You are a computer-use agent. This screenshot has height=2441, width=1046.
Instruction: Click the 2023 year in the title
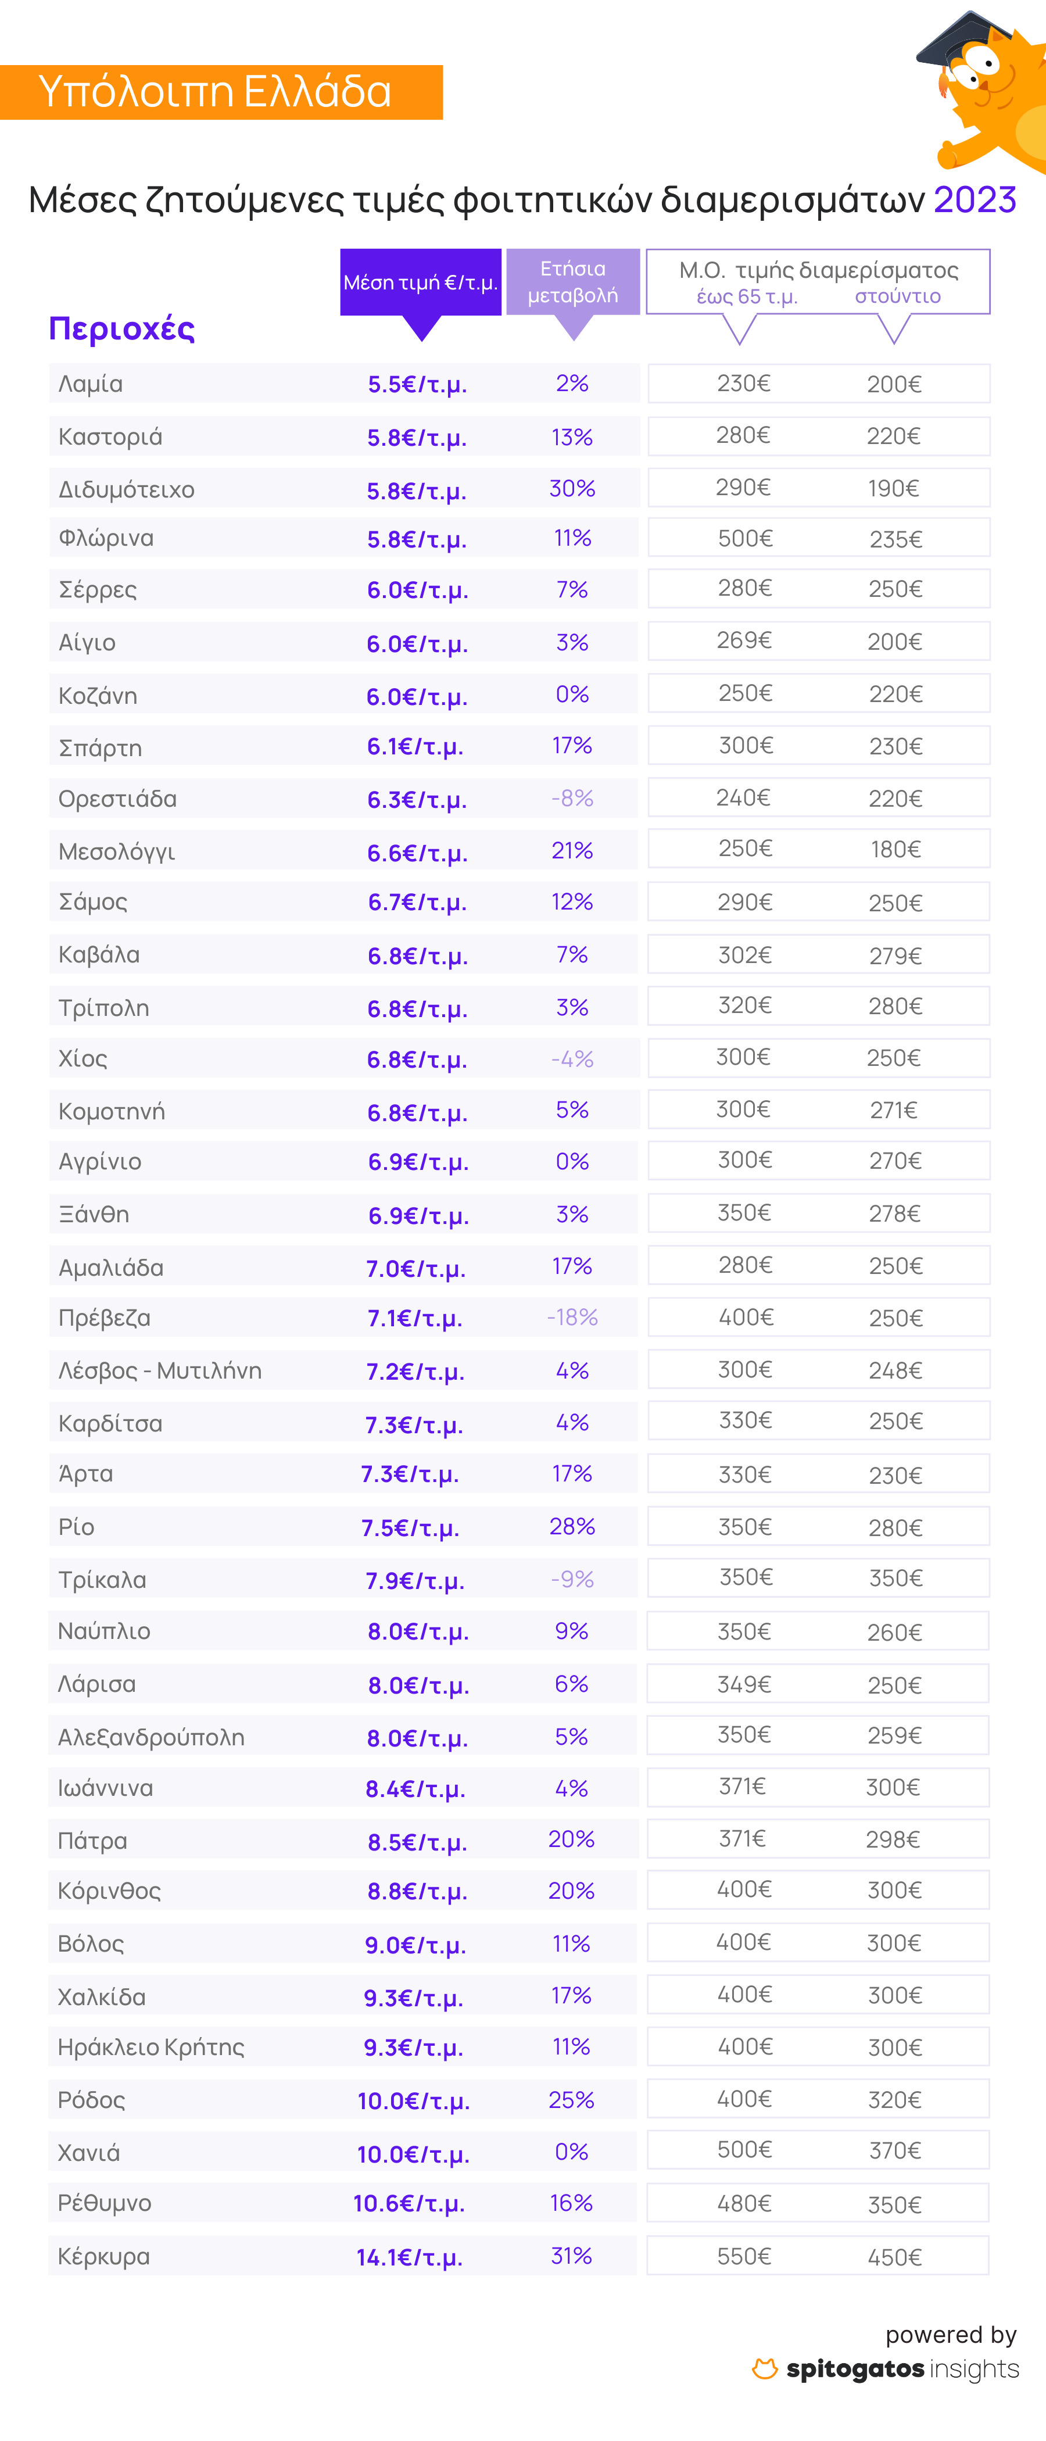click(x=974, y=200)
